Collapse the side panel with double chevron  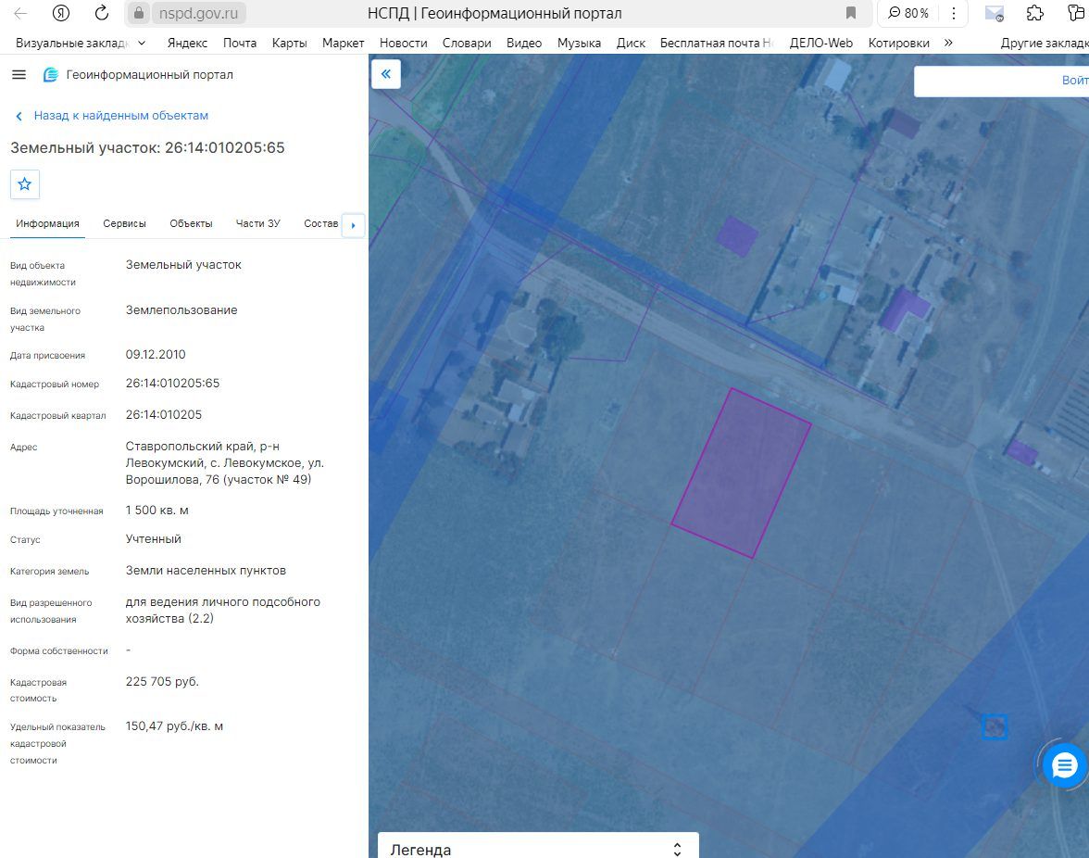pos(386,73)
